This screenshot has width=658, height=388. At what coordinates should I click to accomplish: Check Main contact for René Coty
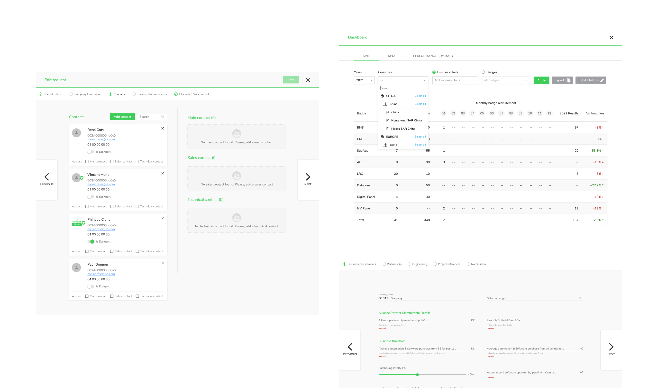(87, 162)
